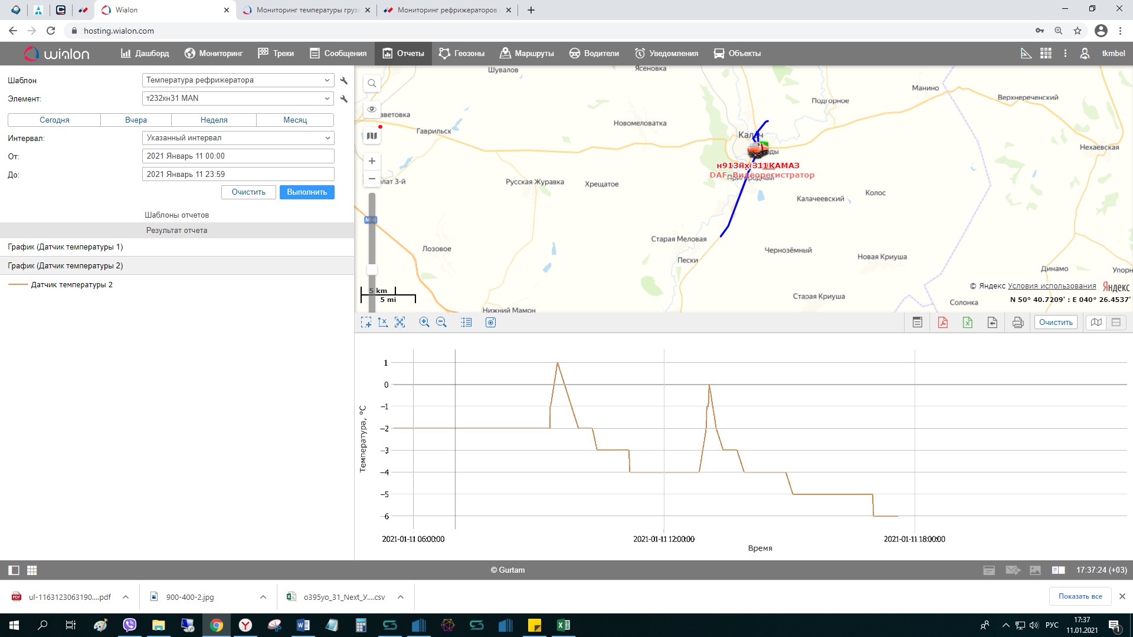Edit the report template wrench icon
Screen dimensions: 1133x637
tap(344, 80)
